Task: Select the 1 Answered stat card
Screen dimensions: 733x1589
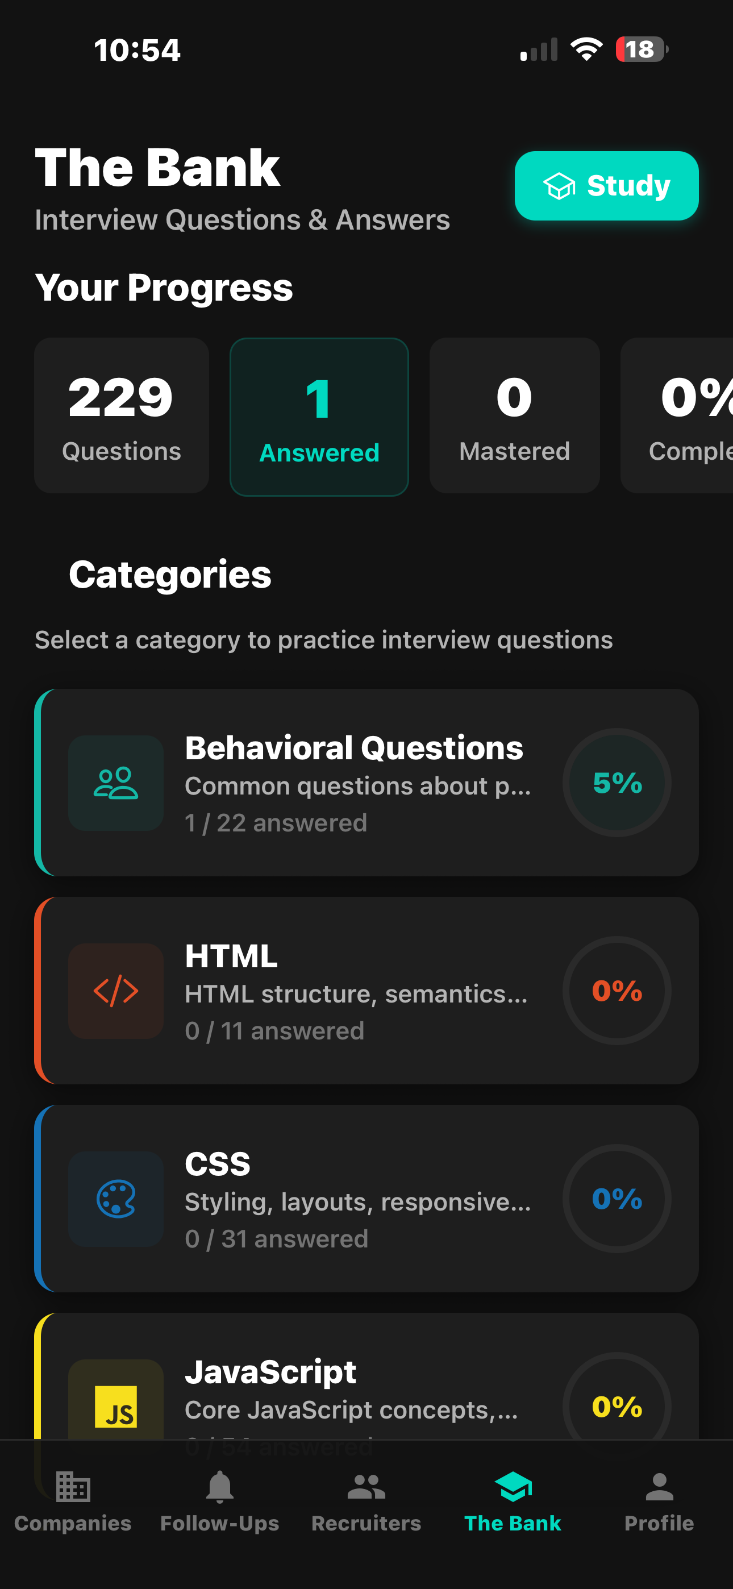Action: [x=319, y=417]
